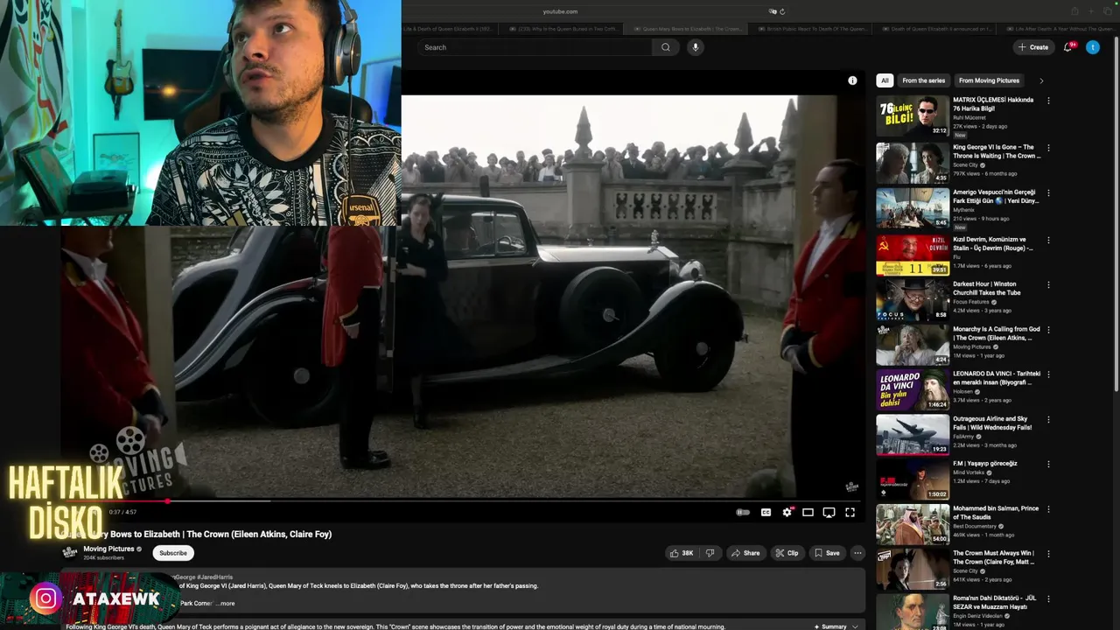This screenshot has width=1120, height=630.
Task: Open Darkest Hour Churchill thumbnail
Action: [913, 299]
